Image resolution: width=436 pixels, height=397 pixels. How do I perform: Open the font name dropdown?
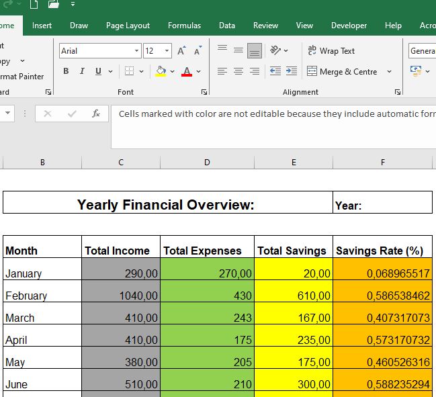click(x=136, y=50)
